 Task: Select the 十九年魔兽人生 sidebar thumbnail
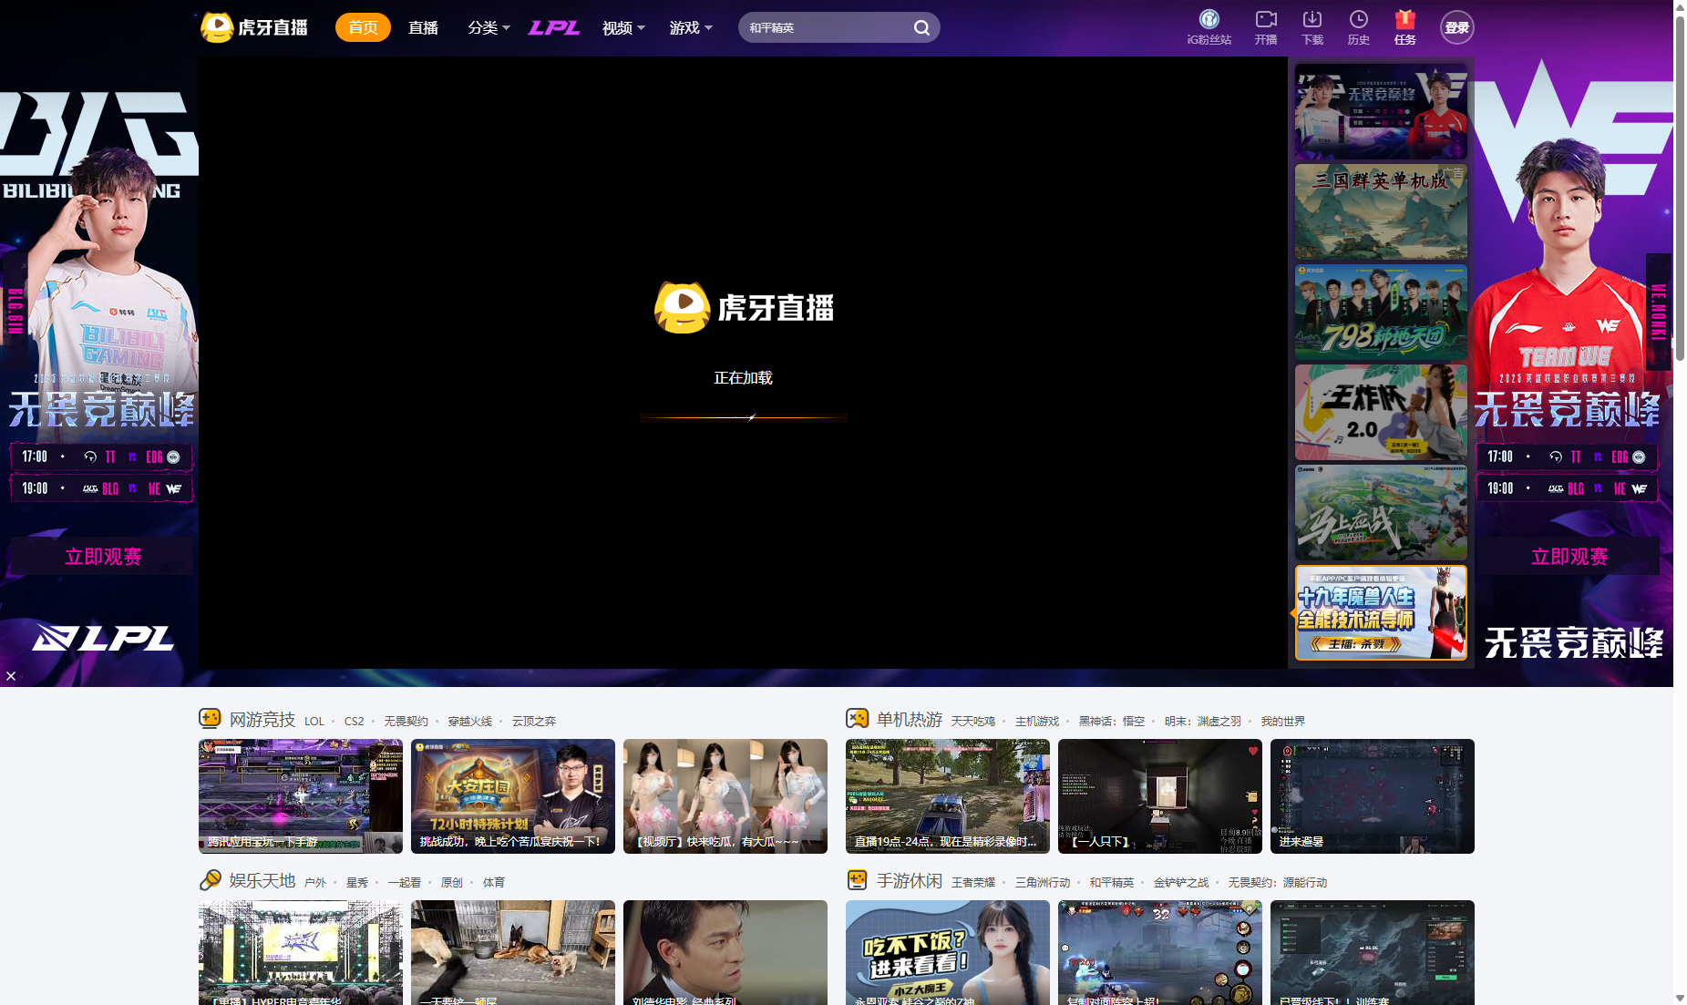[1381, 612]
